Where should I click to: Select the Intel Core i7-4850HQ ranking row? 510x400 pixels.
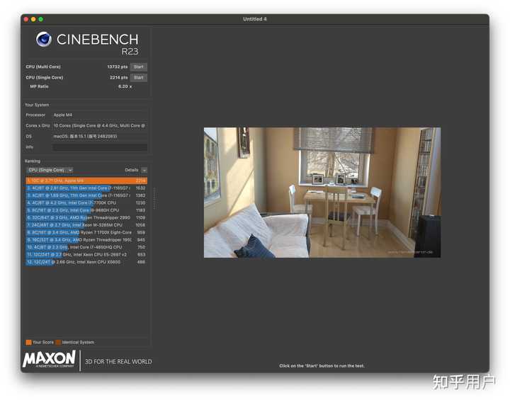(x=86, y=247)
